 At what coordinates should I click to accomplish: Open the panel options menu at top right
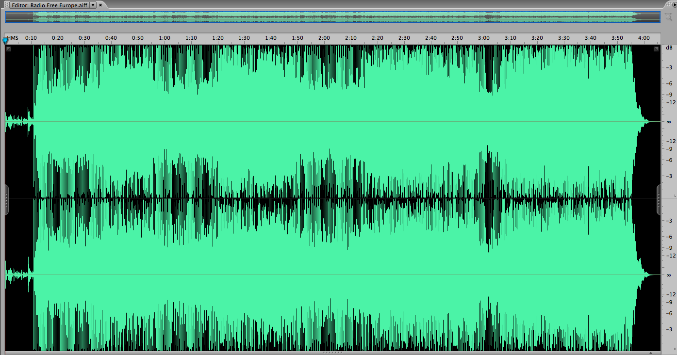point(674,5)
